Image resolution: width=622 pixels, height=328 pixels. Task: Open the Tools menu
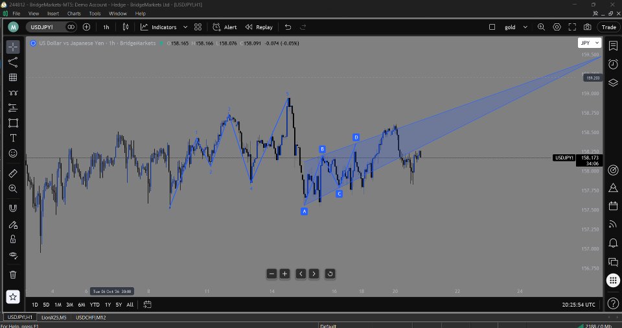[x=95, y=14]
